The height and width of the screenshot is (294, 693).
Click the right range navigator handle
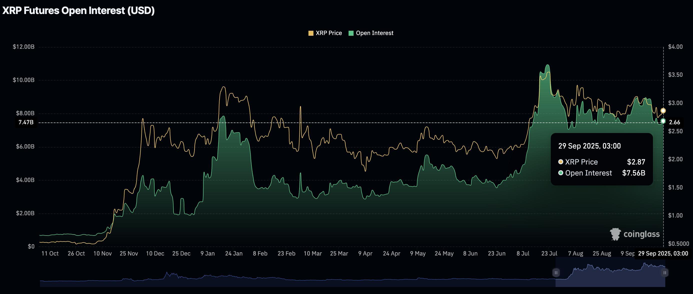pos(665,272)
